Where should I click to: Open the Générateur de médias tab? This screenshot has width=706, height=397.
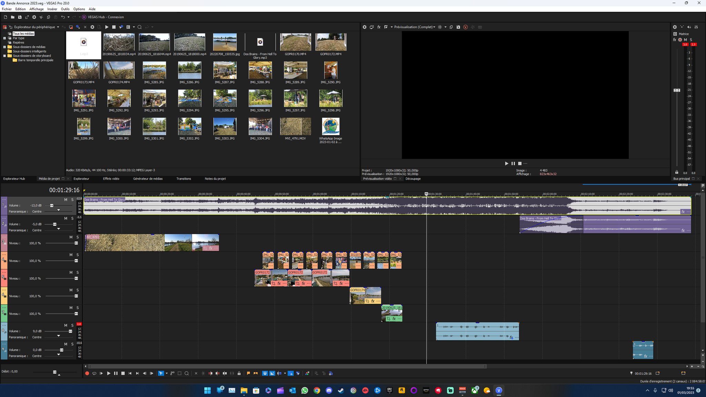pyautogui.click(x=148, y=179)
